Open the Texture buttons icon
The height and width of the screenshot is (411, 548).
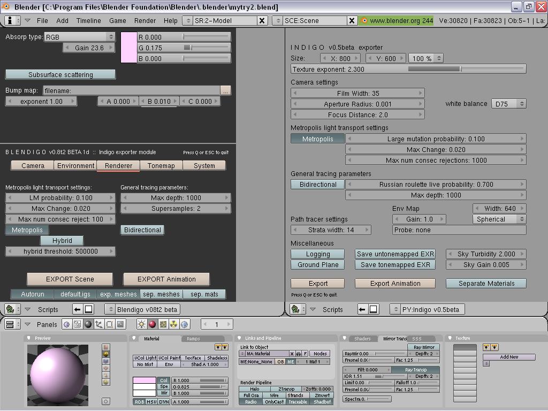coord(162,323)
